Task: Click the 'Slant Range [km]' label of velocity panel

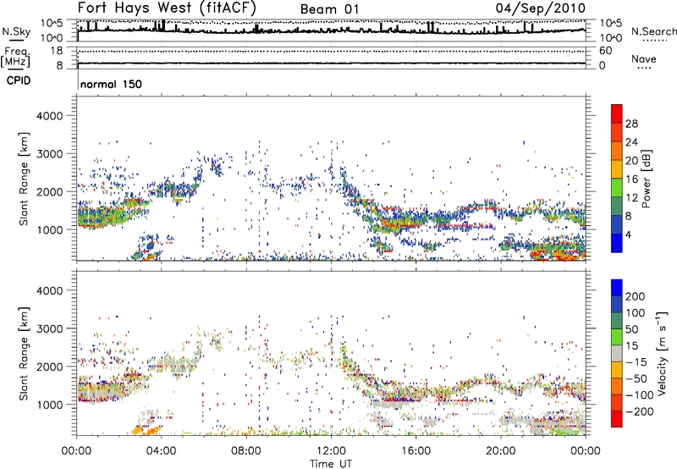Action: click(x=24, y=354)
